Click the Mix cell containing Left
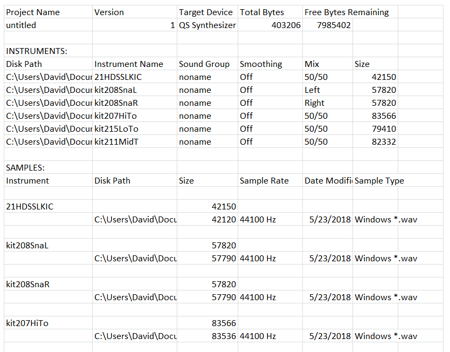The height and width of the screenshot is (352, 450). [x=312, y=90]
